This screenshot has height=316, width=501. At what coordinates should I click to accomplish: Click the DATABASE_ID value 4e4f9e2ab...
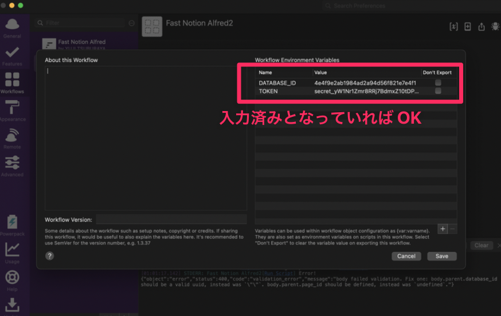point(365,83)
